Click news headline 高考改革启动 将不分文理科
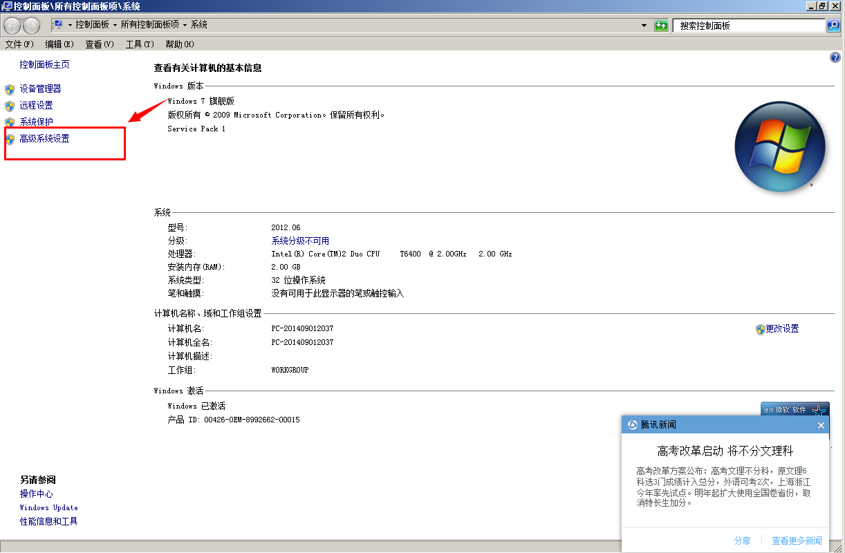This screenshot has width=845, height=553. 725,451
